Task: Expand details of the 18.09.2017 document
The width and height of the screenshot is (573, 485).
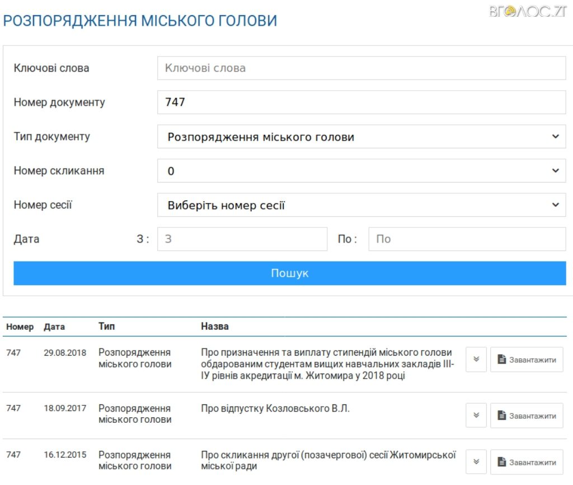Action: click(x=476, y=416)
